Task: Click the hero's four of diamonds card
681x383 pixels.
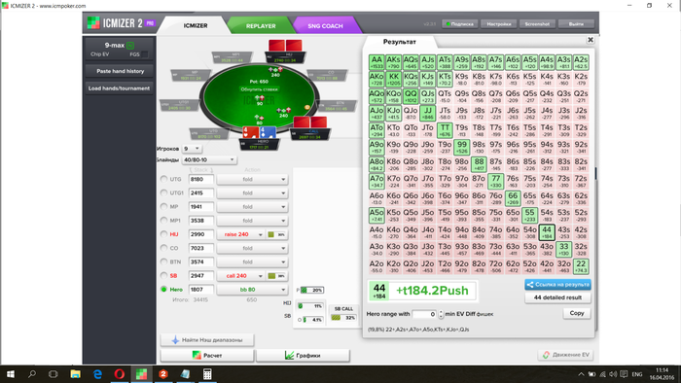Action: tap(268, 133)
